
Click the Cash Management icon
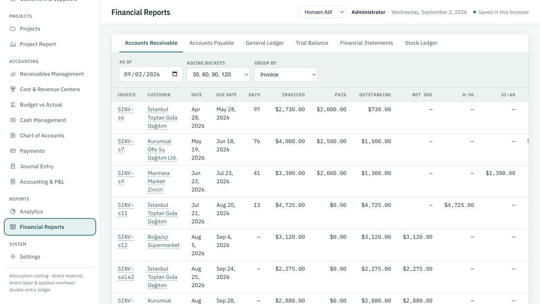pos(13,120)
